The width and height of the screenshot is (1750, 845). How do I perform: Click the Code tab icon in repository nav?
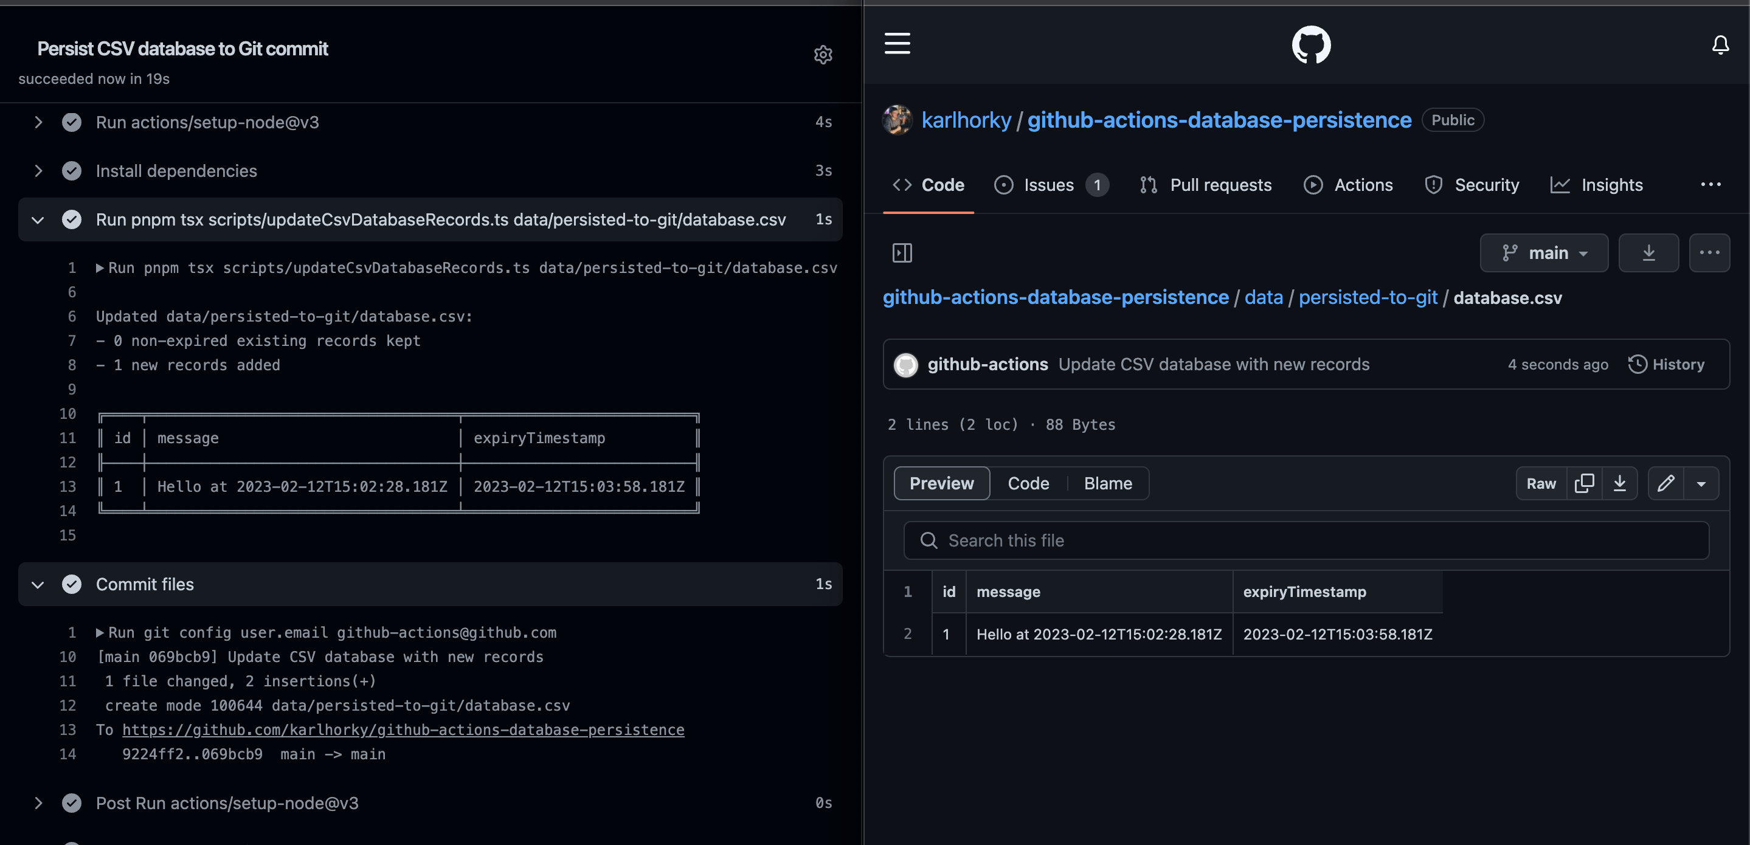click(903, 184)
